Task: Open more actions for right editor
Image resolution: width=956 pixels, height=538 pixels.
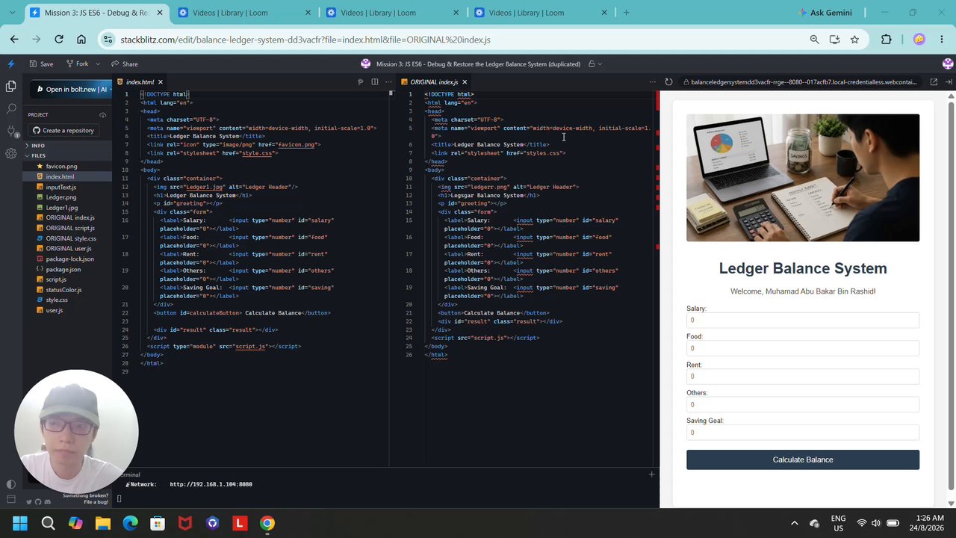Action: tap(652, 82)
